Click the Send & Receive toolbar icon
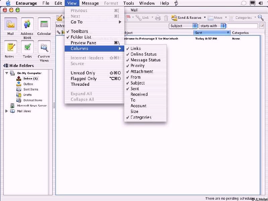Viewport: 268px width, 201px height. point(174,18)
